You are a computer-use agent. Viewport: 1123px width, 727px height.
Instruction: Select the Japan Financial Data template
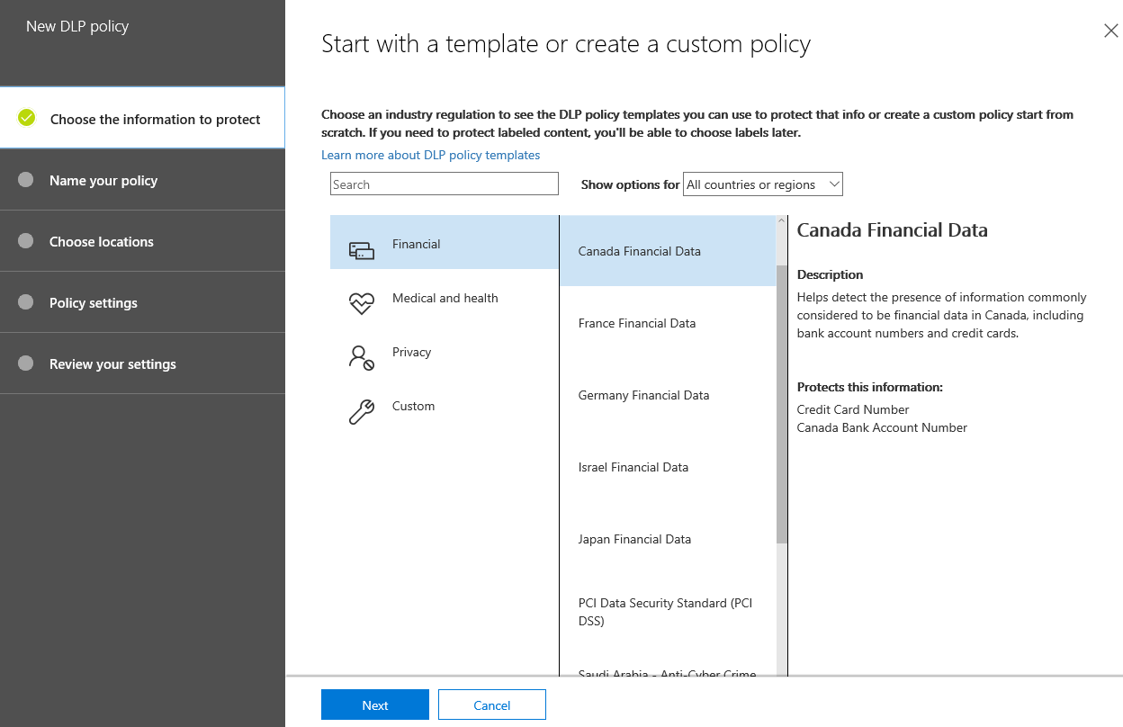pos(634,539)
